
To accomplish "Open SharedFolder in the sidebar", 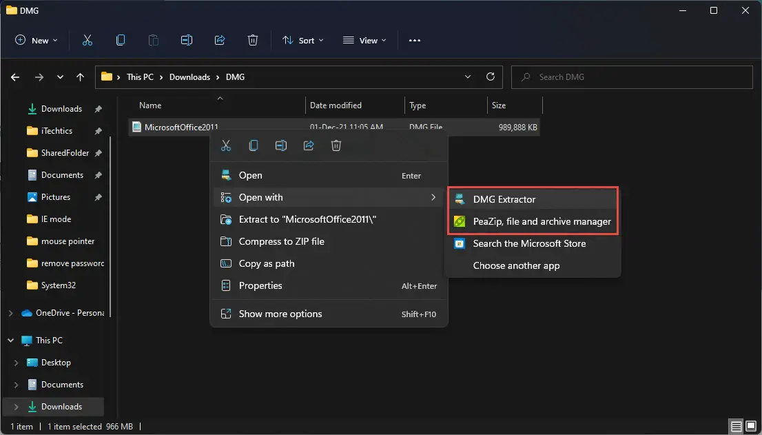I will [x=65, y=153].
